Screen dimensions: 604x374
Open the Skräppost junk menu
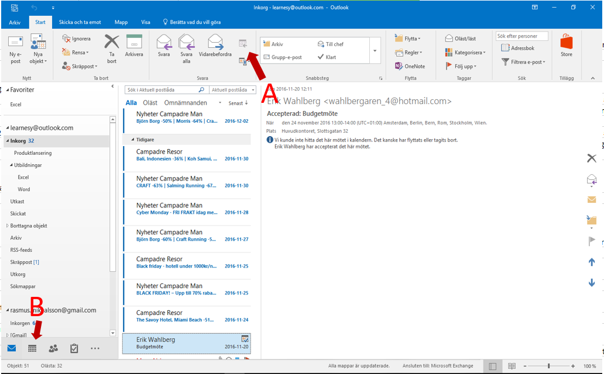pos(80,66)
